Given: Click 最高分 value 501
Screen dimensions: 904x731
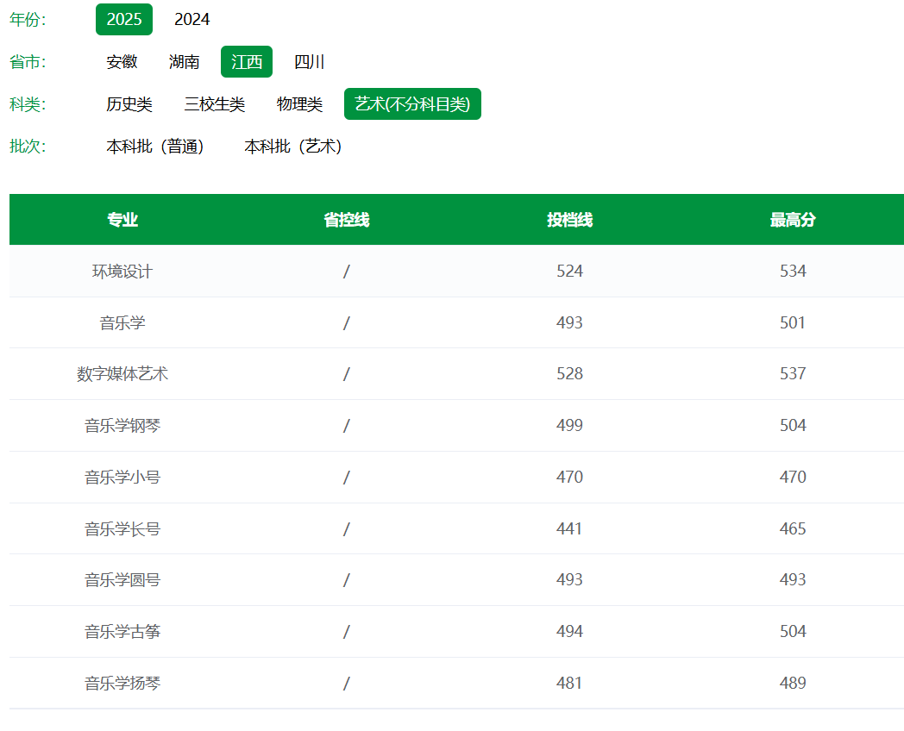Looking at the screenshot, I should point(793,322).
